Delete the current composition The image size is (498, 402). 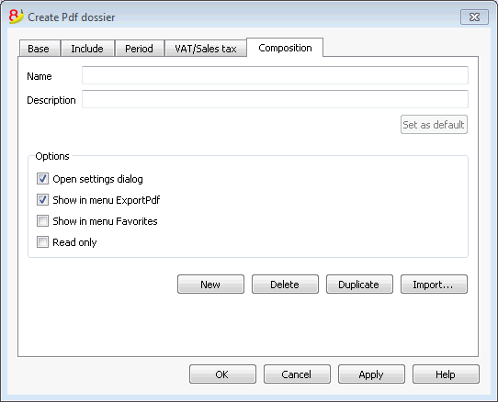[x=285, y=285]
